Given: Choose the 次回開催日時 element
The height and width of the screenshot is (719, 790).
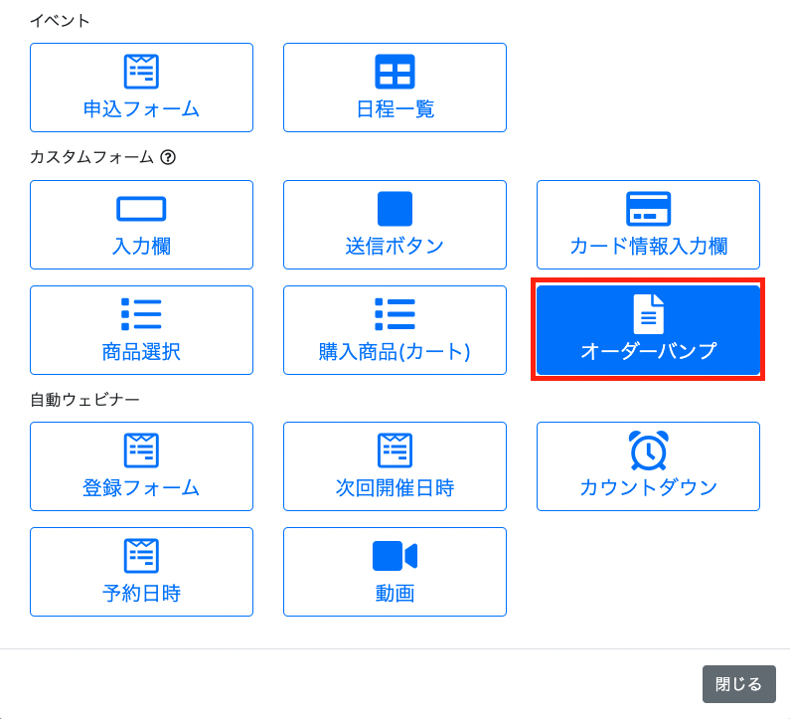Looking at the screenshot, I should [395, 466].
